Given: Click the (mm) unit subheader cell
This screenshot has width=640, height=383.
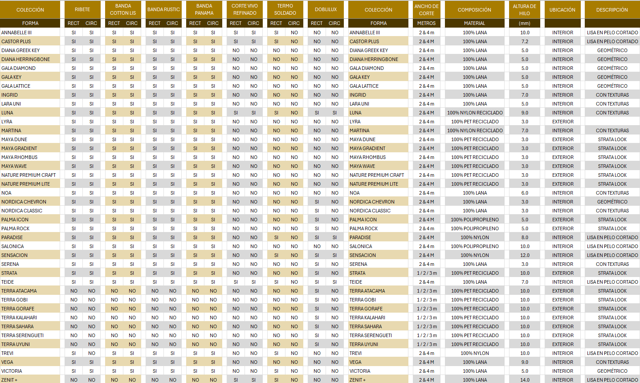Looking at the screenshot, I should (x=524, y=23).
